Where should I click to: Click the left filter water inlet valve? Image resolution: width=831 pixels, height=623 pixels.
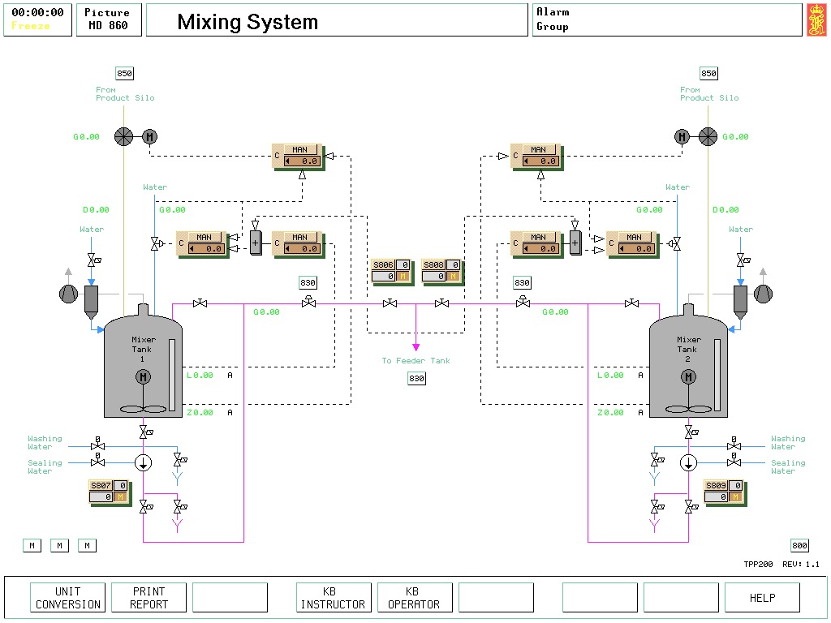(93, 260)
